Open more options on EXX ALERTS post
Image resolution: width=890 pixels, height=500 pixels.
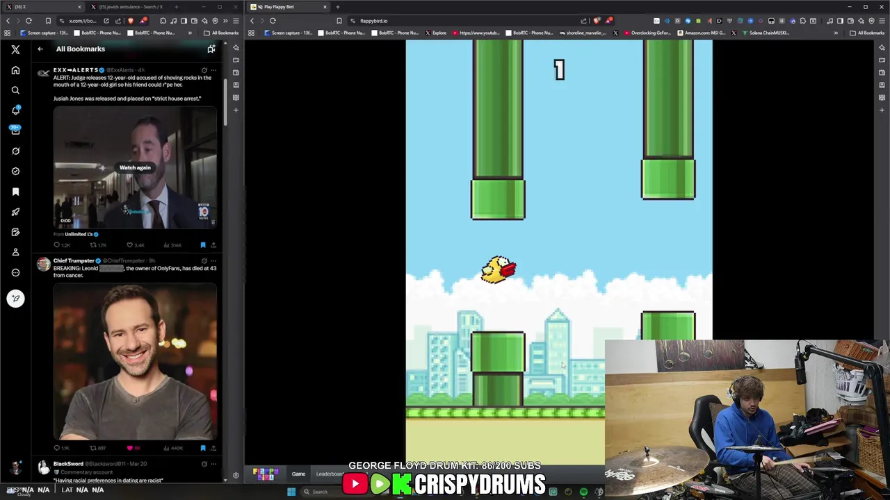pyautogui.click(x=213, y=70)
